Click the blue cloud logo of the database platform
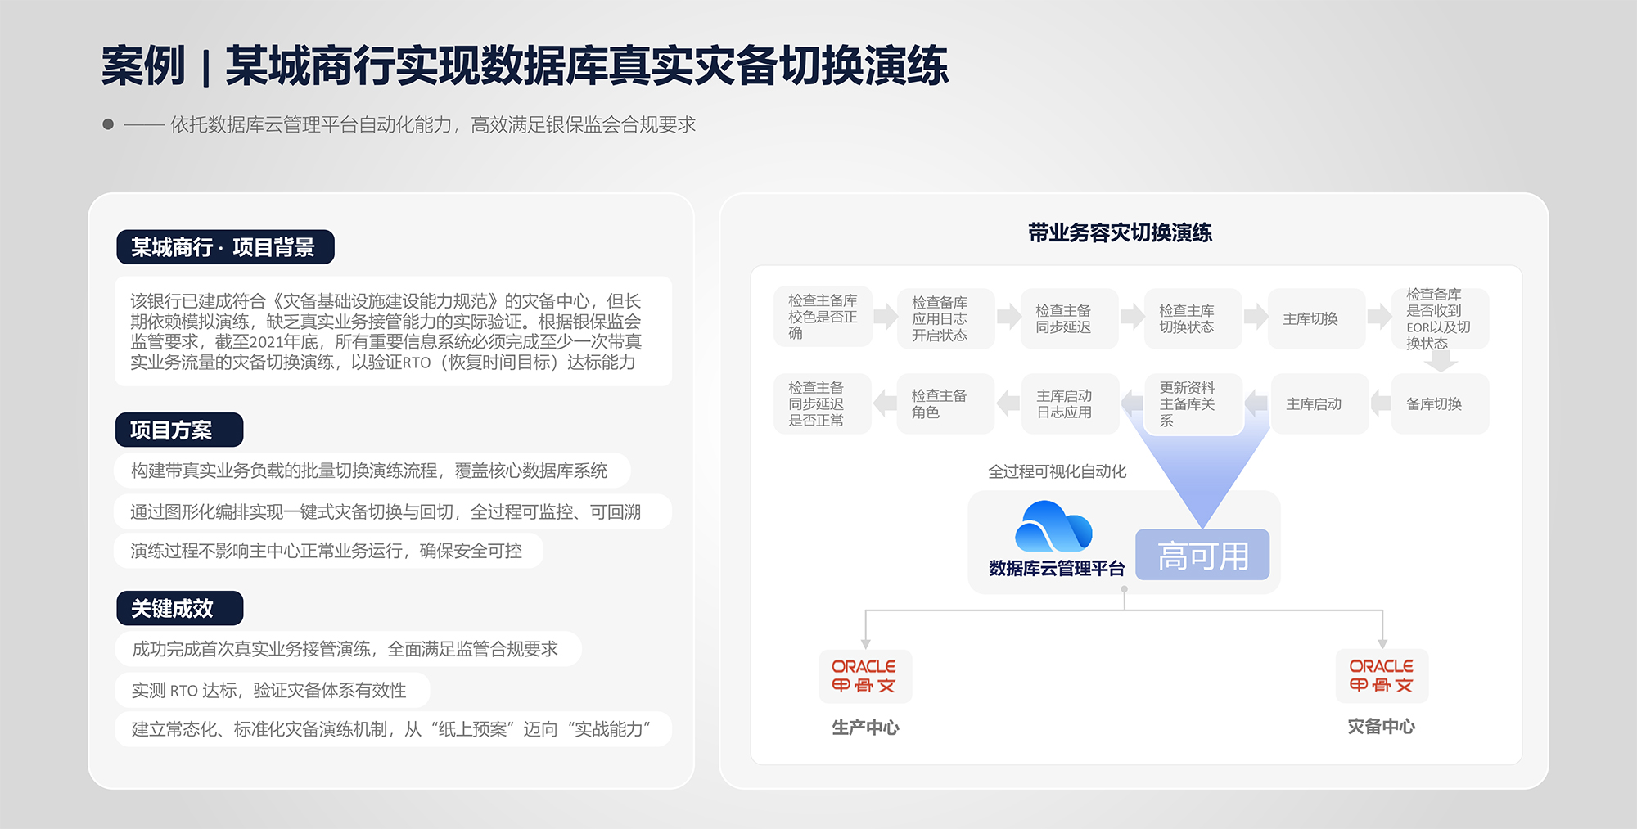 coord(1053,527)
